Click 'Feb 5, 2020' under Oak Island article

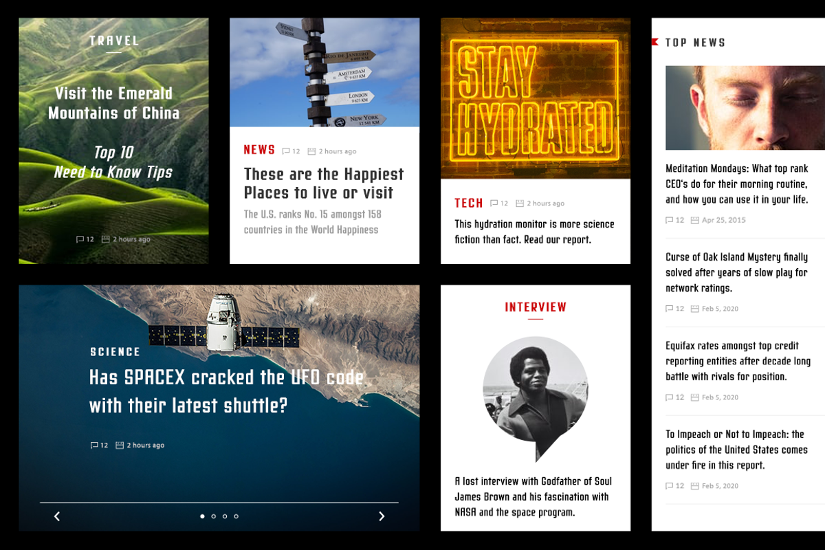tap(720, 309)
